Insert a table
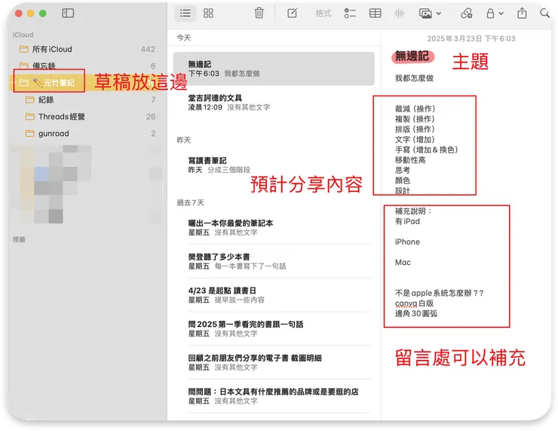558x431 pixels. (375, 14)
